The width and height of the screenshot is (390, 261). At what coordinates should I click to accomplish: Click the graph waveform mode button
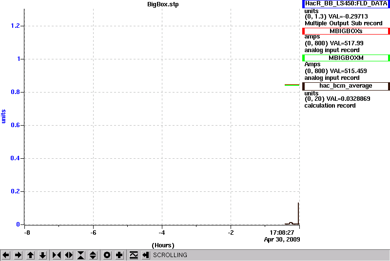(134, 255)
